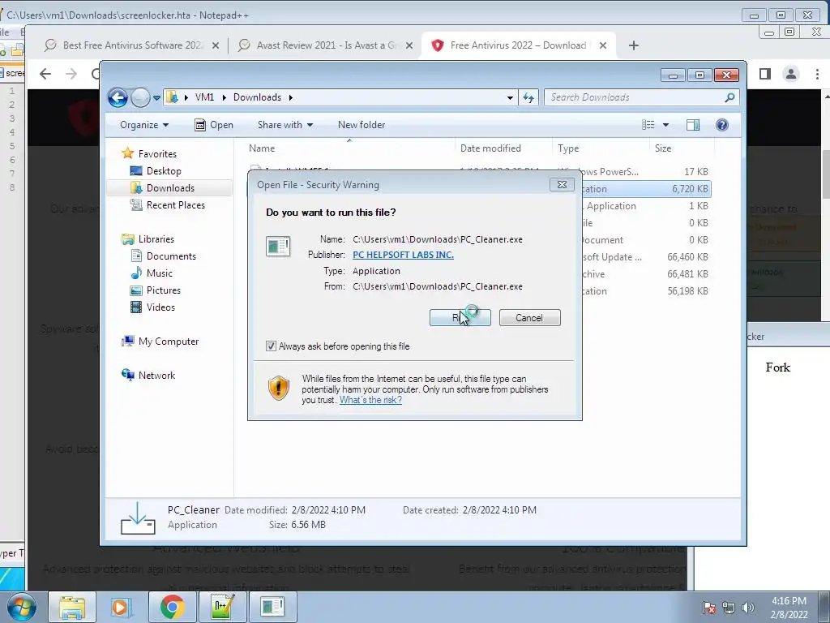
Task: Click VM1 in the address breadcrumb
Action: point(204,97)
